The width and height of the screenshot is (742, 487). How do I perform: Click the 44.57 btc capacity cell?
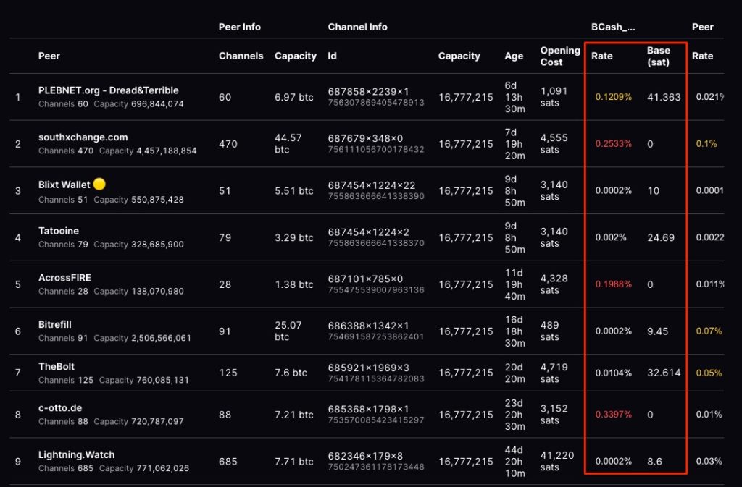tap(288, 143)
